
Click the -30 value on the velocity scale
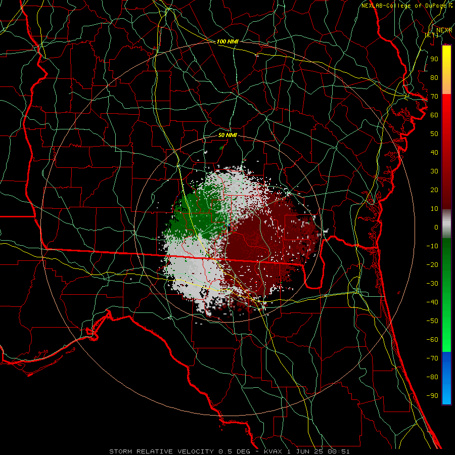click(x=432, y=284)
